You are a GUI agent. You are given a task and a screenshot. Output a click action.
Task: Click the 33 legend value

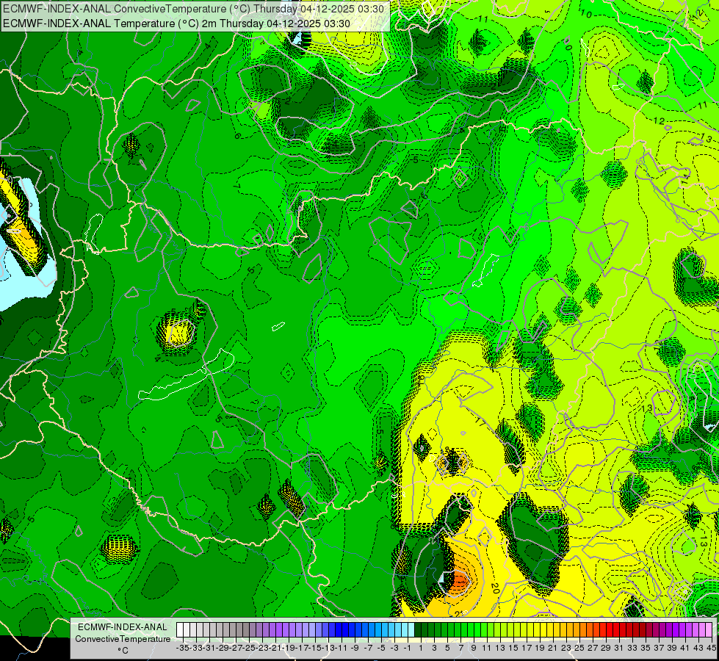[632, 649]
